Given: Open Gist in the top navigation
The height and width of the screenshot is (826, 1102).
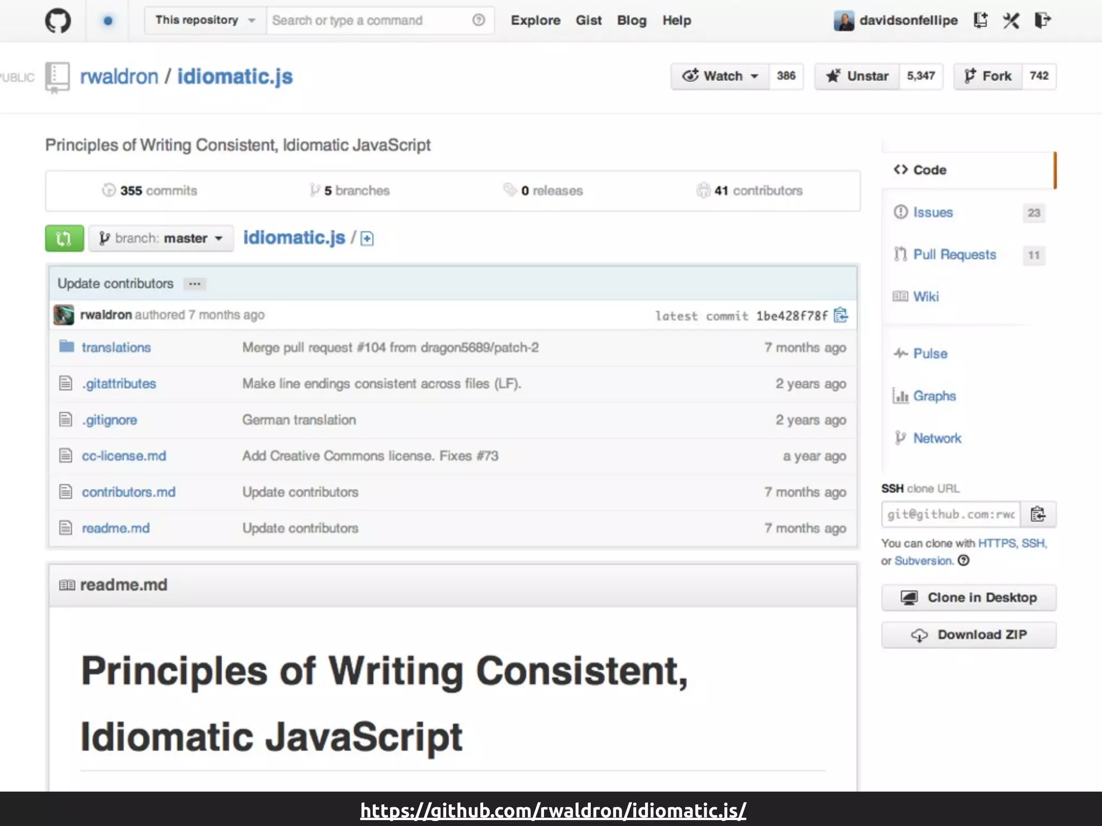Looking at the screenshot, I should point(589,20).
